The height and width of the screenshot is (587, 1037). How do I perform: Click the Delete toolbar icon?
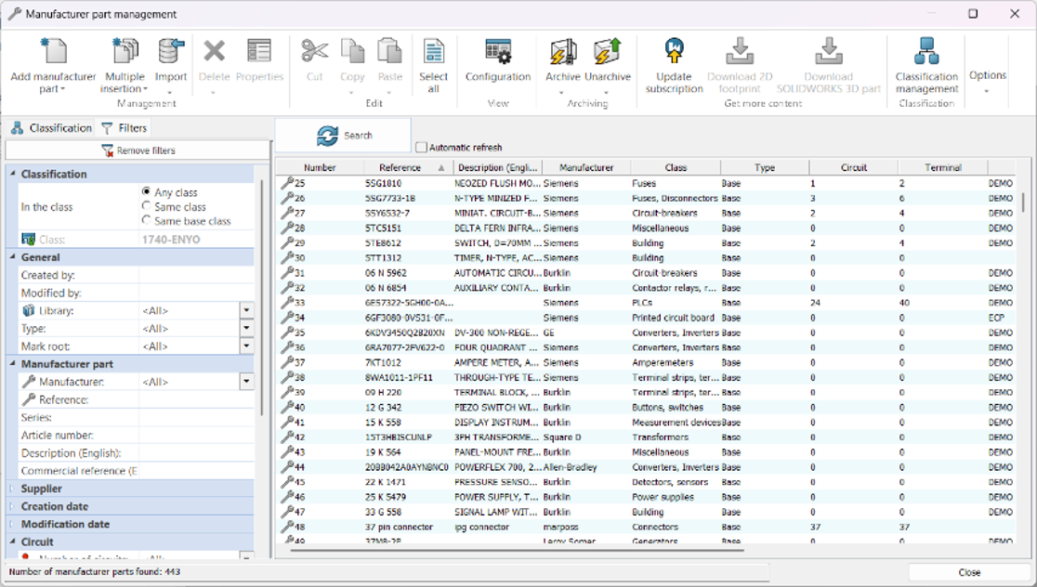(215, 52)
